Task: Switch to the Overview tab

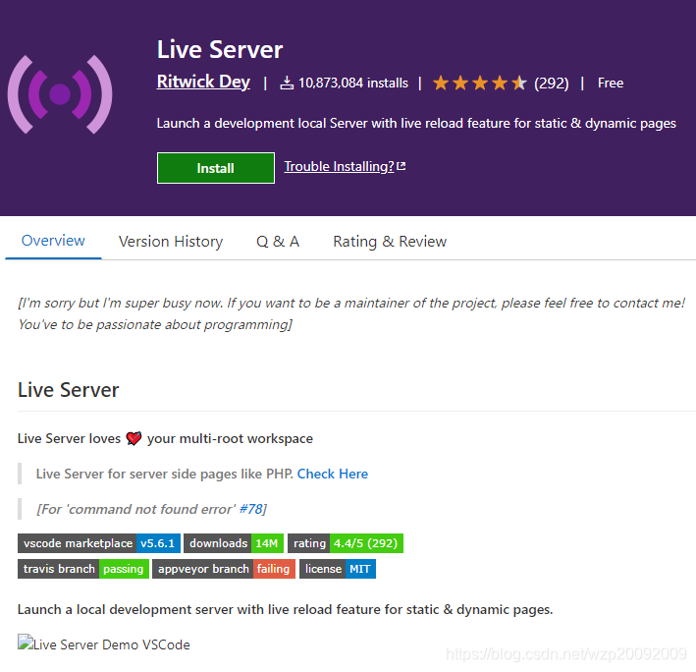Action: tap(53, 241)
